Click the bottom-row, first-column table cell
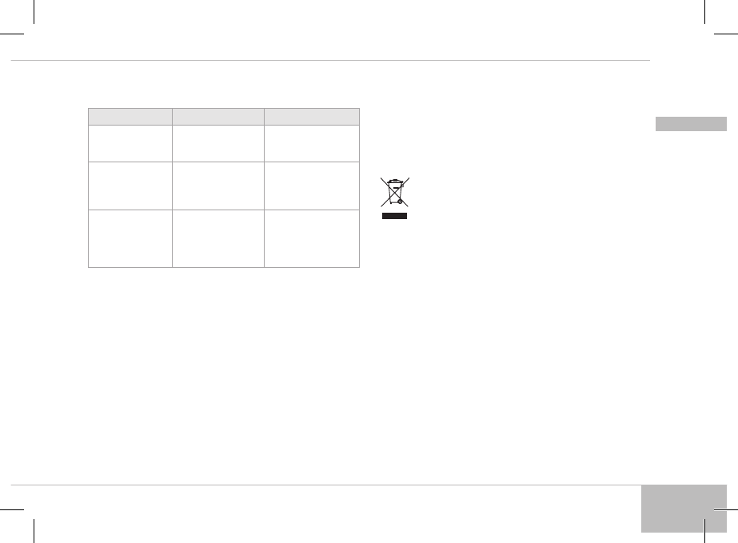The height and width of the screenshot is (543, 738). point(130,238)
